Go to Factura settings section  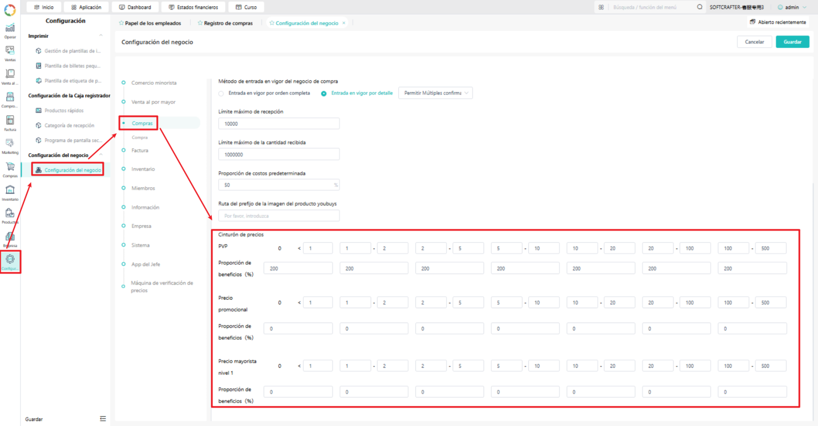(x=140, y=150)
